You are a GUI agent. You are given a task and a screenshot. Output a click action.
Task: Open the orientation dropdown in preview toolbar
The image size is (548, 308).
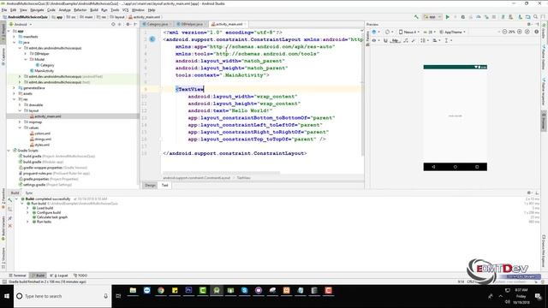(x=388, y=32)
